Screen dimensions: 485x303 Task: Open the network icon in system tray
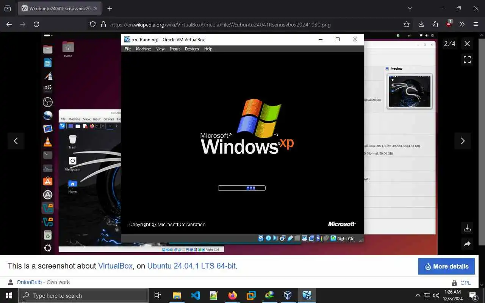coord(427,295)
